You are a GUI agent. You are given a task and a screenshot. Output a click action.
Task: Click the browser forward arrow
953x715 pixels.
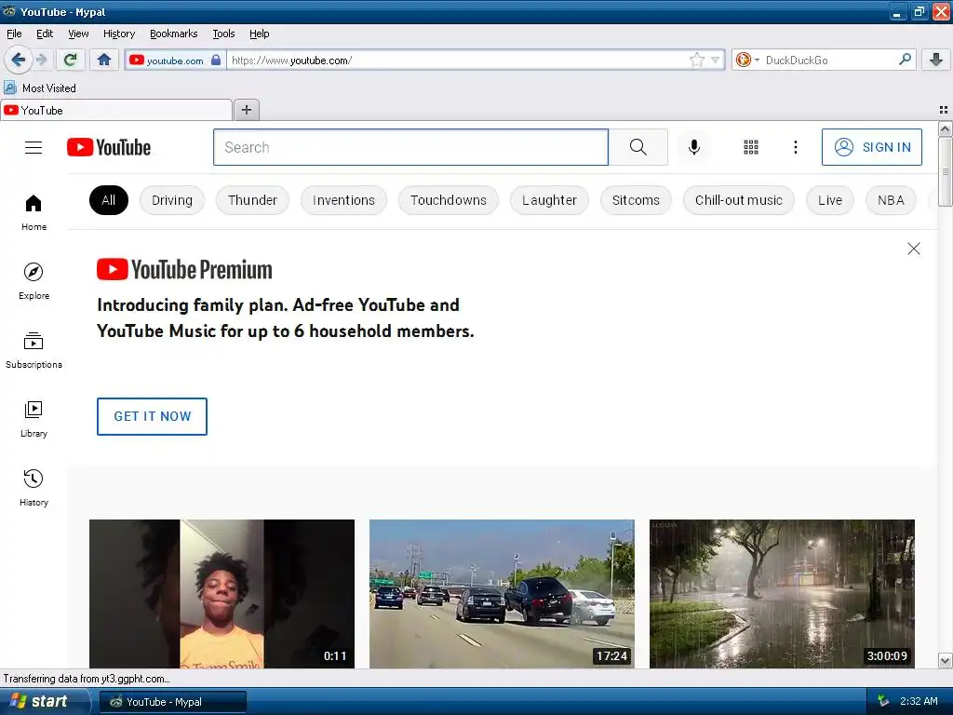(x=41, y=60)
